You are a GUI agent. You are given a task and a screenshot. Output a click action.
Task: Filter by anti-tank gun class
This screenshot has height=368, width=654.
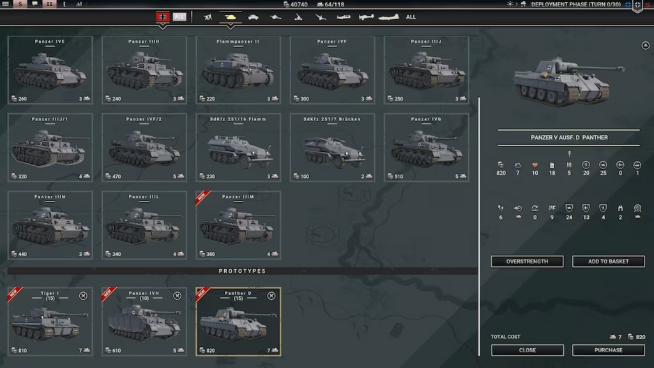[x=276, y=17]
